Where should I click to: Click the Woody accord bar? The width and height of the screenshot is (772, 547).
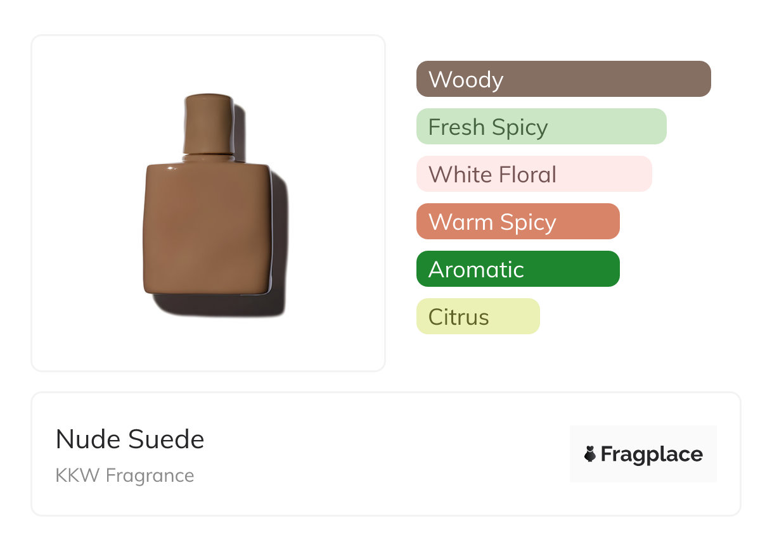[563, 79]
